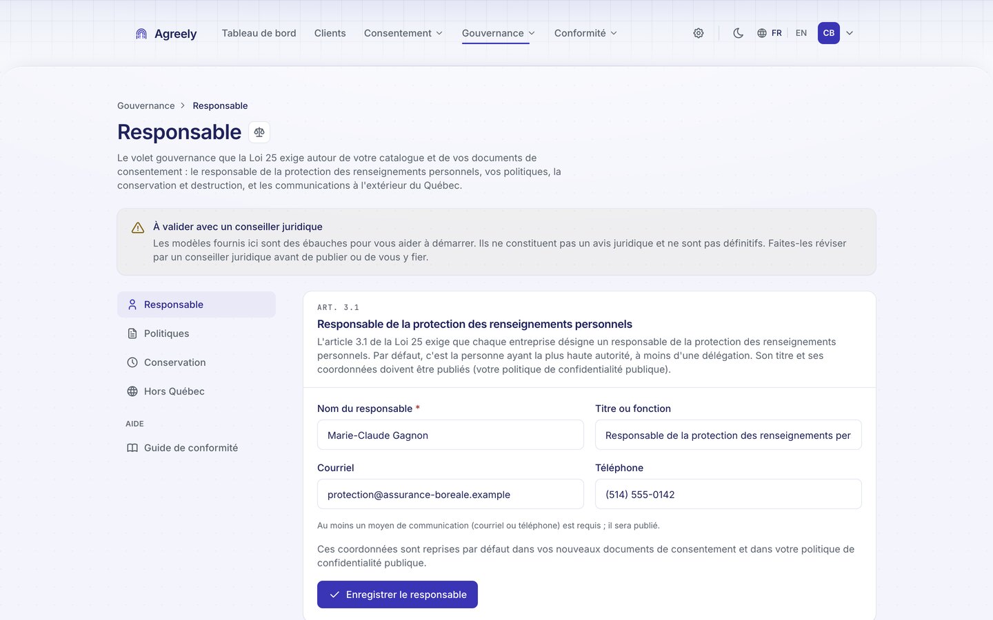Focus the Nom du responsable field

pyautogui.click(x=450, y=435)
